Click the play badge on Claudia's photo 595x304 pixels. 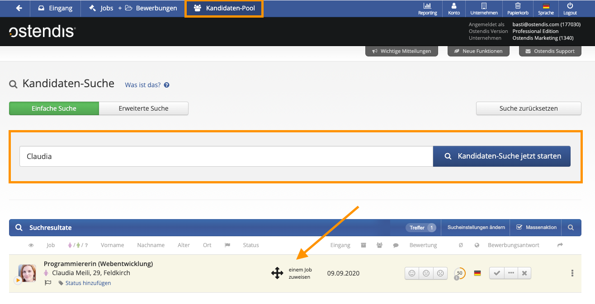18,281
